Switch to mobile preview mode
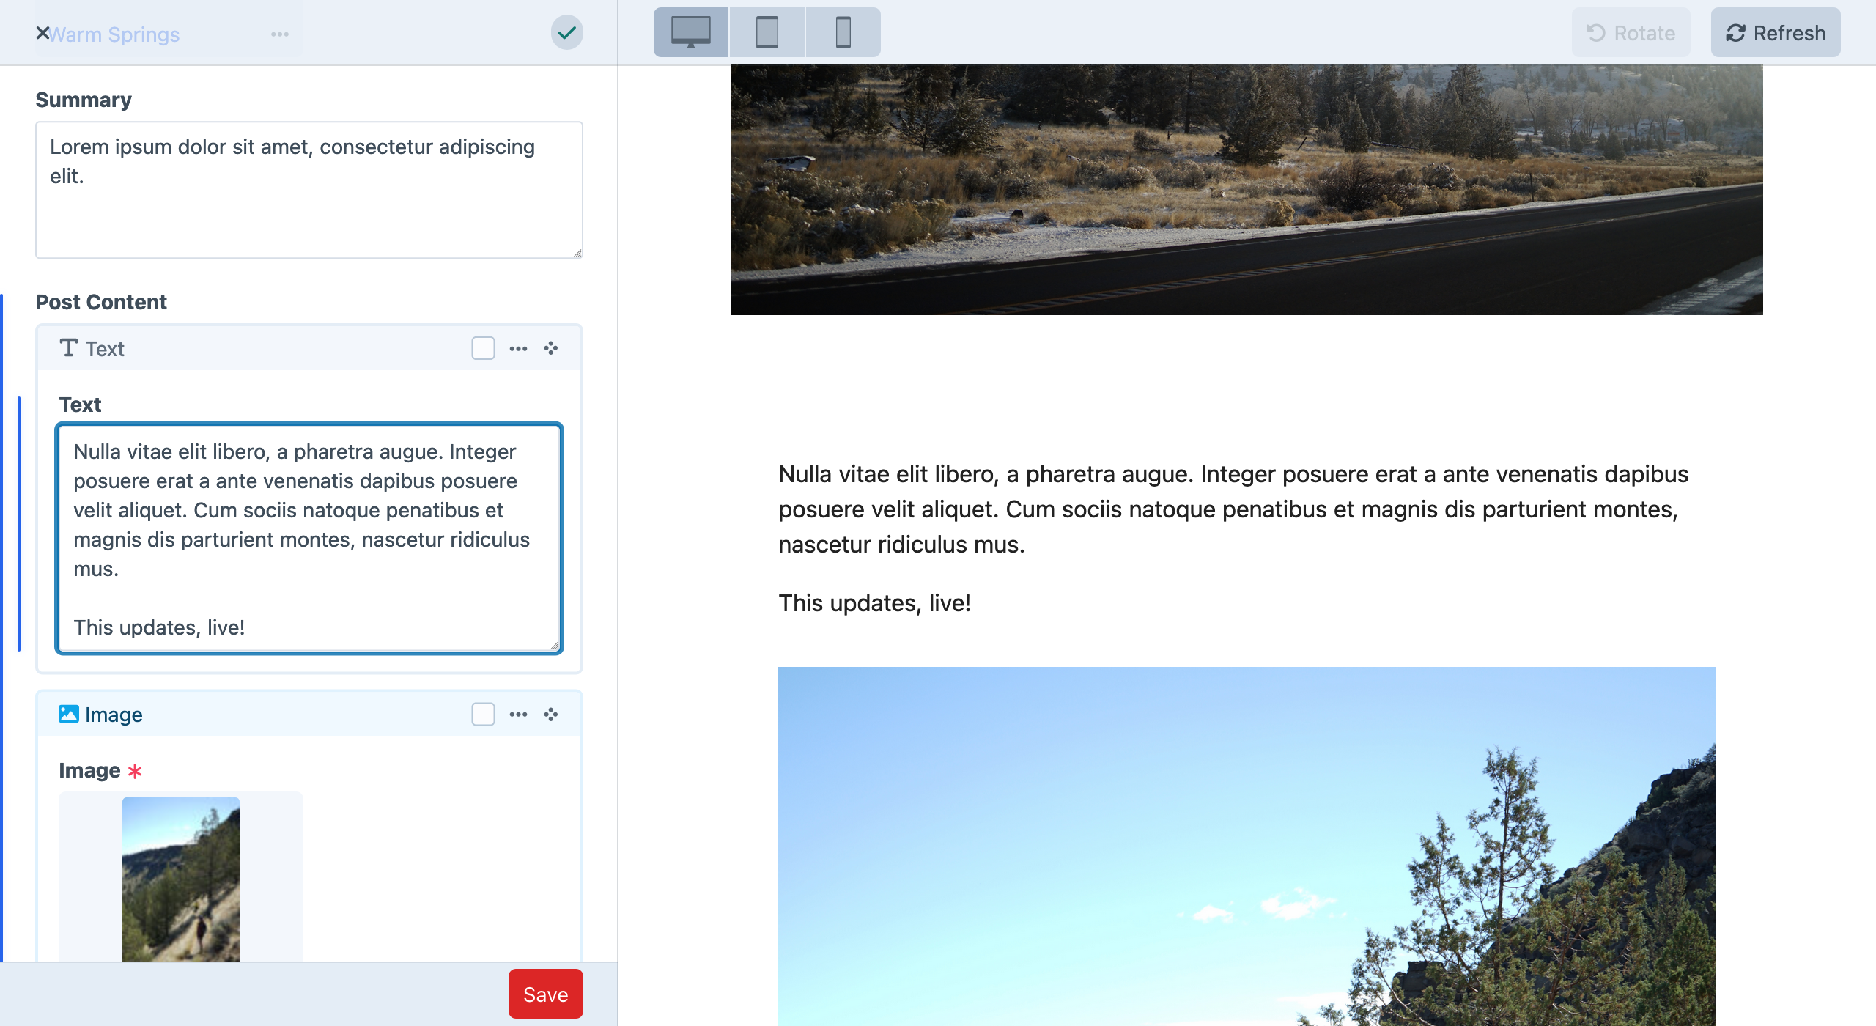 point(841,32)
